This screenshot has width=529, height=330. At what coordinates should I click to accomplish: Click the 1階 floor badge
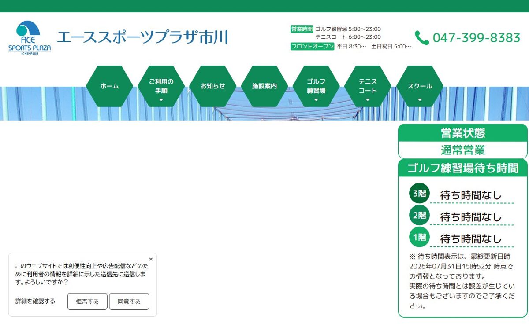point(419,237)
